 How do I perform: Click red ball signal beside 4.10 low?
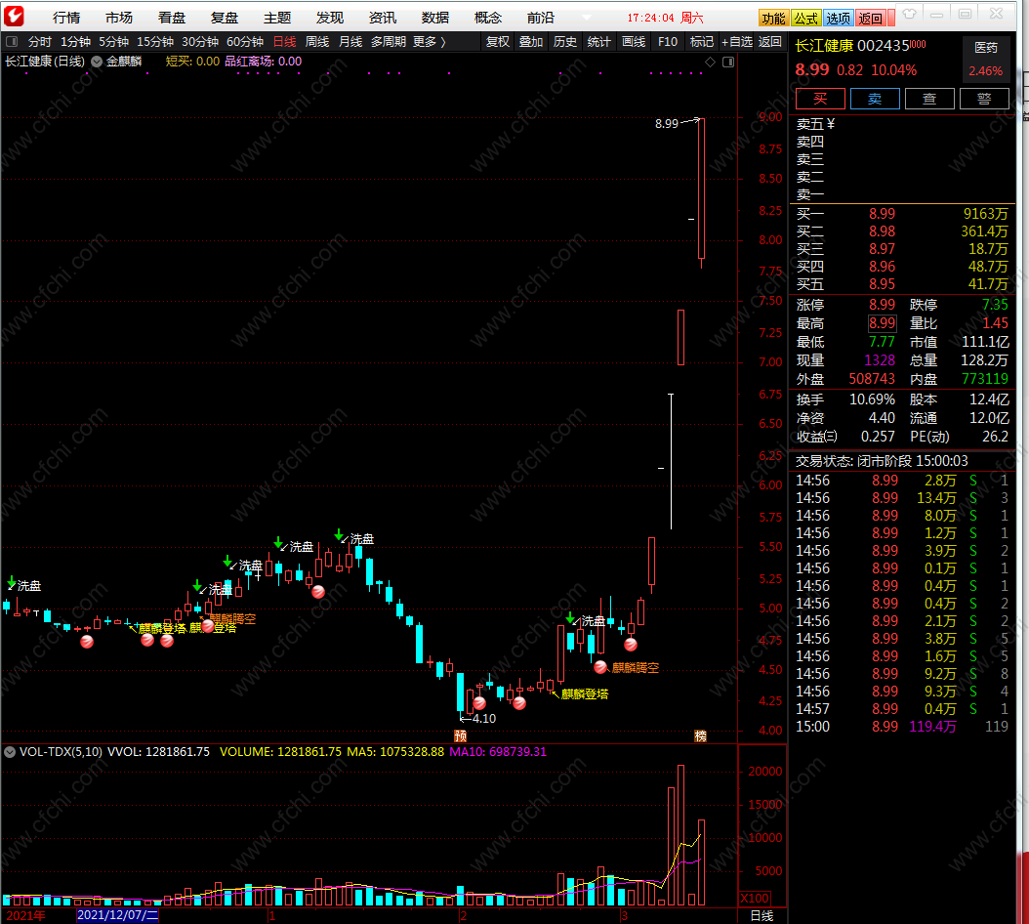tap(479, 703)
